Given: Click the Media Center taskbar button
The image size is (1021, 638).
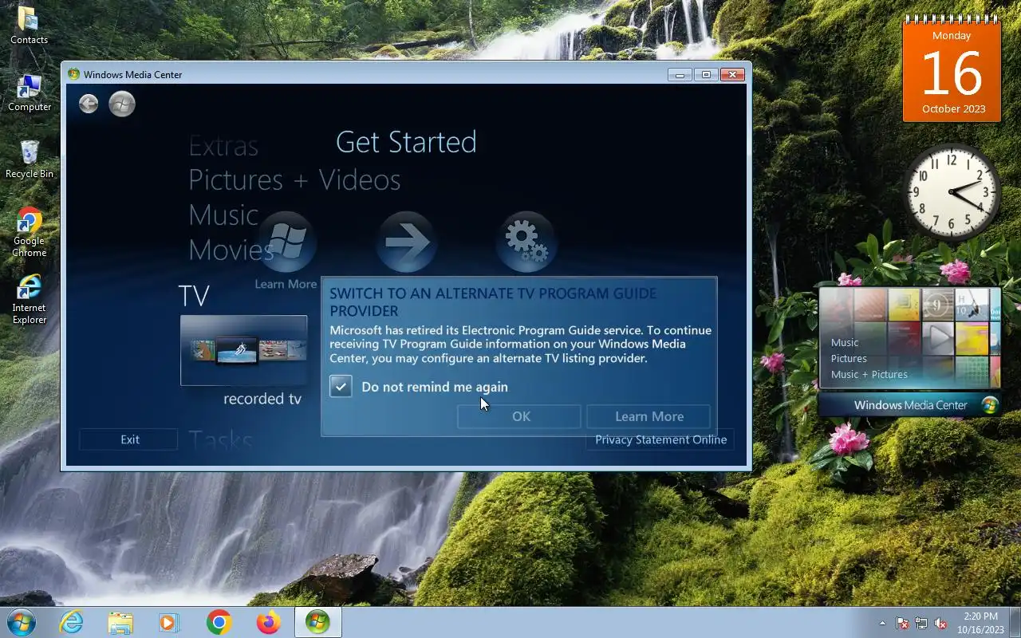Looking at the screenshot, I should [317, 622].
